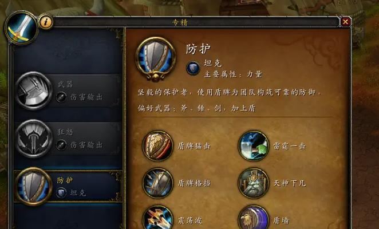The height and width of the screenshot is (229, 379).
Task: Click the 狂怒 damage role indicator dot
Action: tap(61, 145)
